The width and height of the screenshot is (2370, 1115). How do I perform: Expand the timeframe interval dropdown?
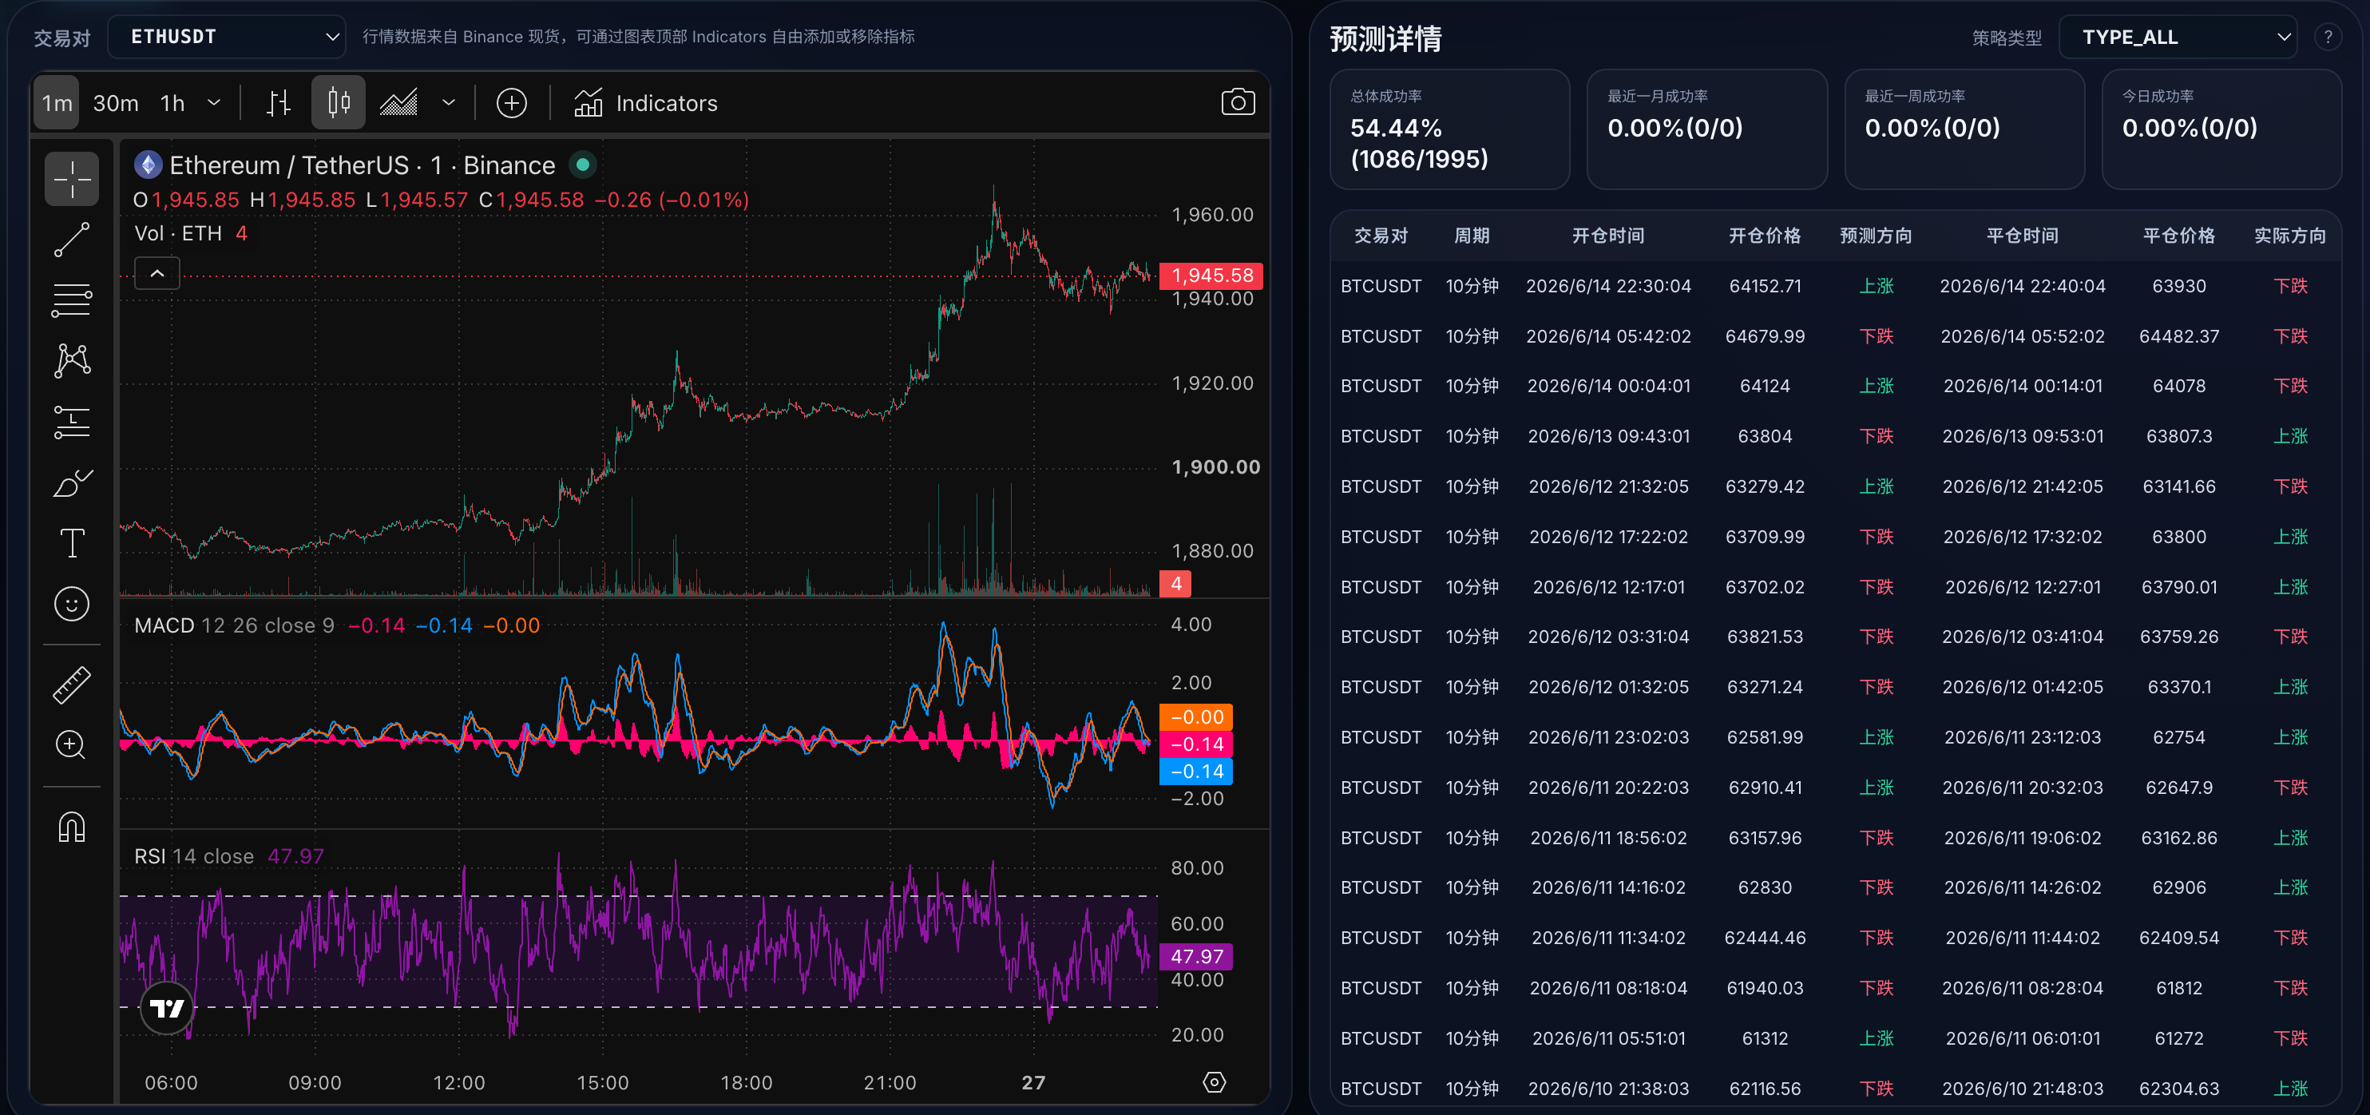[214, 103]
